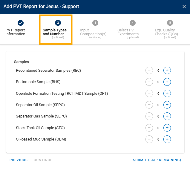Screen dimensions: 190x171
Task: Increase Recombined Separator Samples (REC) count
Action: click(167, 70)
